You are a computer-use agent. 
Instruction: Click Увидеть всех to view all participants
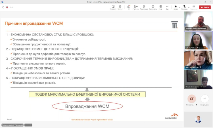tap(205, 99)
